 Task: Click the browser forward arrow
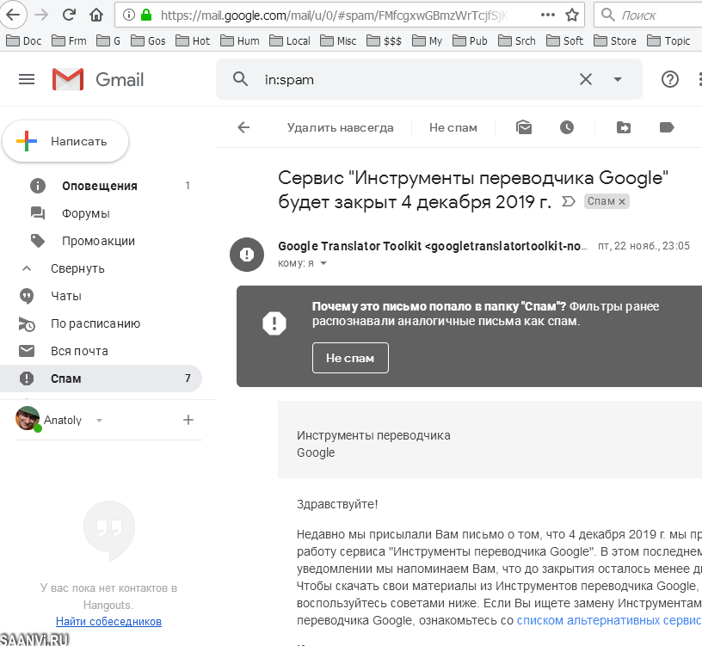[41, 15]
